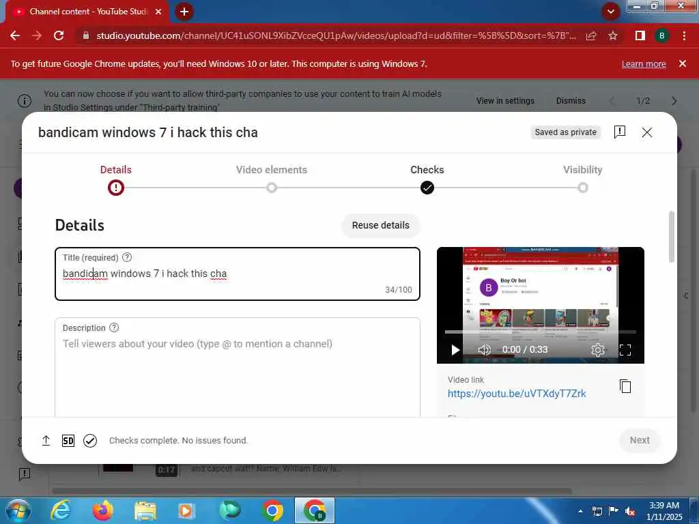The width and height of the screenshot is (699, 524).
Task: Open a new browser tab
Action: click(x=184, y=12)
